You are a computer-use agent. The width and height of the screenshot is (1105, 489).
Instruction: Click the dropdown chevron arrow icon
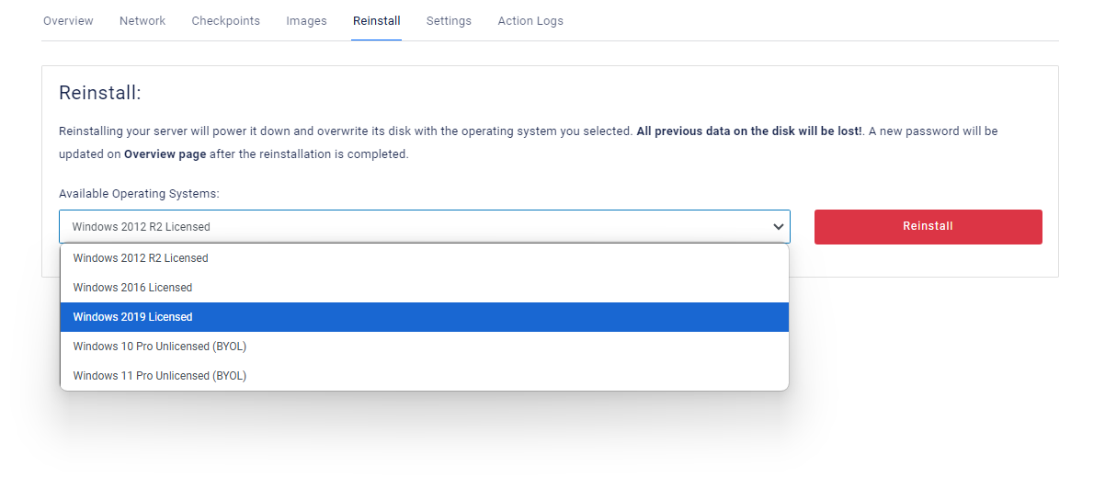coord(779,226)
